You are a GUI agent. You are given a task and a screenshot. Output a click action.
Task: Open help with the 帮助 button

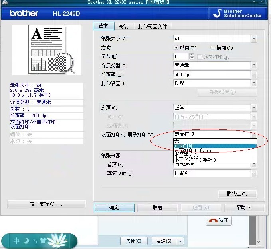(244, 208)
